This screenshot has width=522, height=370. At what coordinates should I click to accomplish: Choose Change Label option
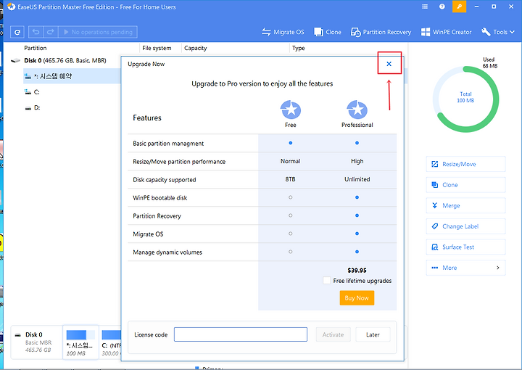465,226
